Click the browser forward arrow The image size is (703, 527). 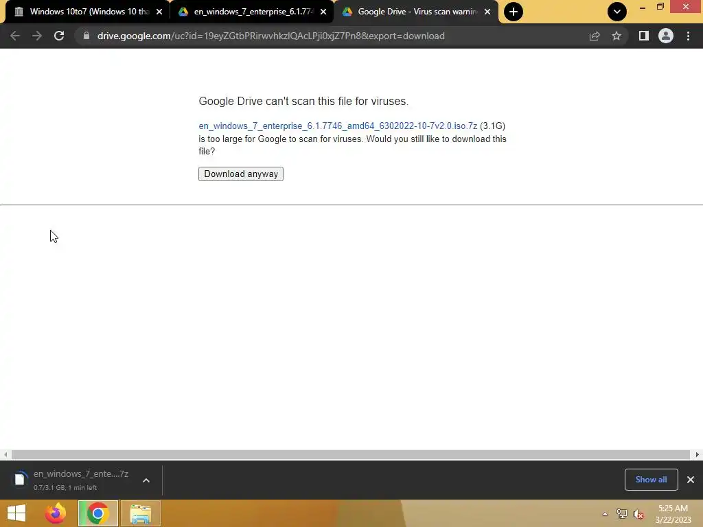[x=37, y=36]
